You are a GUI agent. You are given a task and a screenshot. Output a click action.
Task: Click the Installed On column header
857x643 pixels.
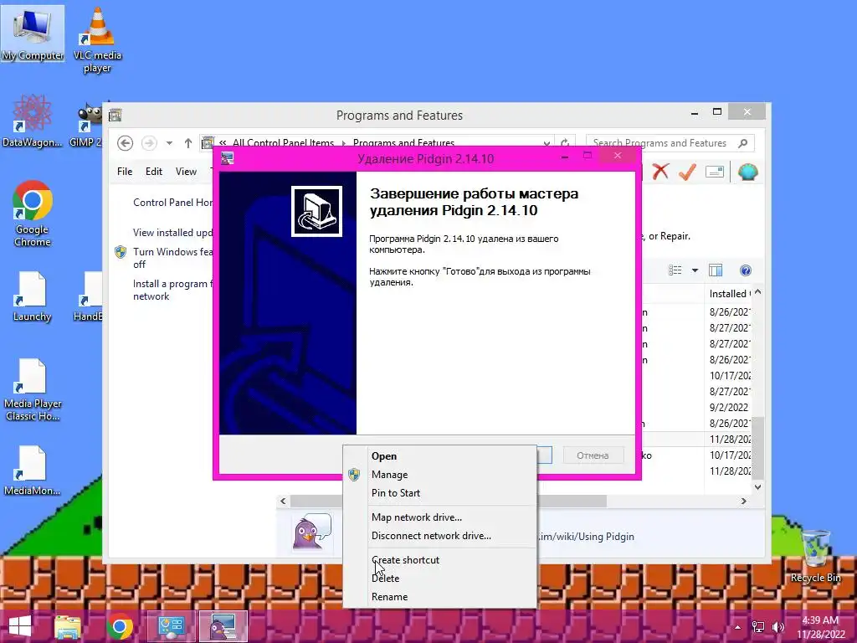[x=729, y=294]
